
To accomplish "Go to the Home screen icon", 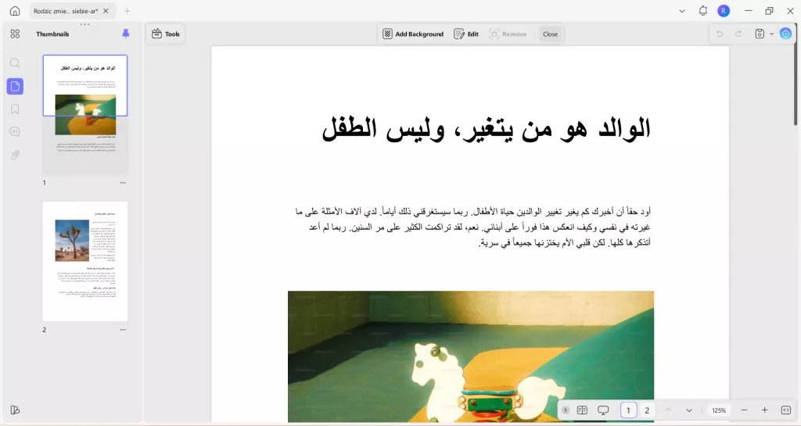I will 15,11.
